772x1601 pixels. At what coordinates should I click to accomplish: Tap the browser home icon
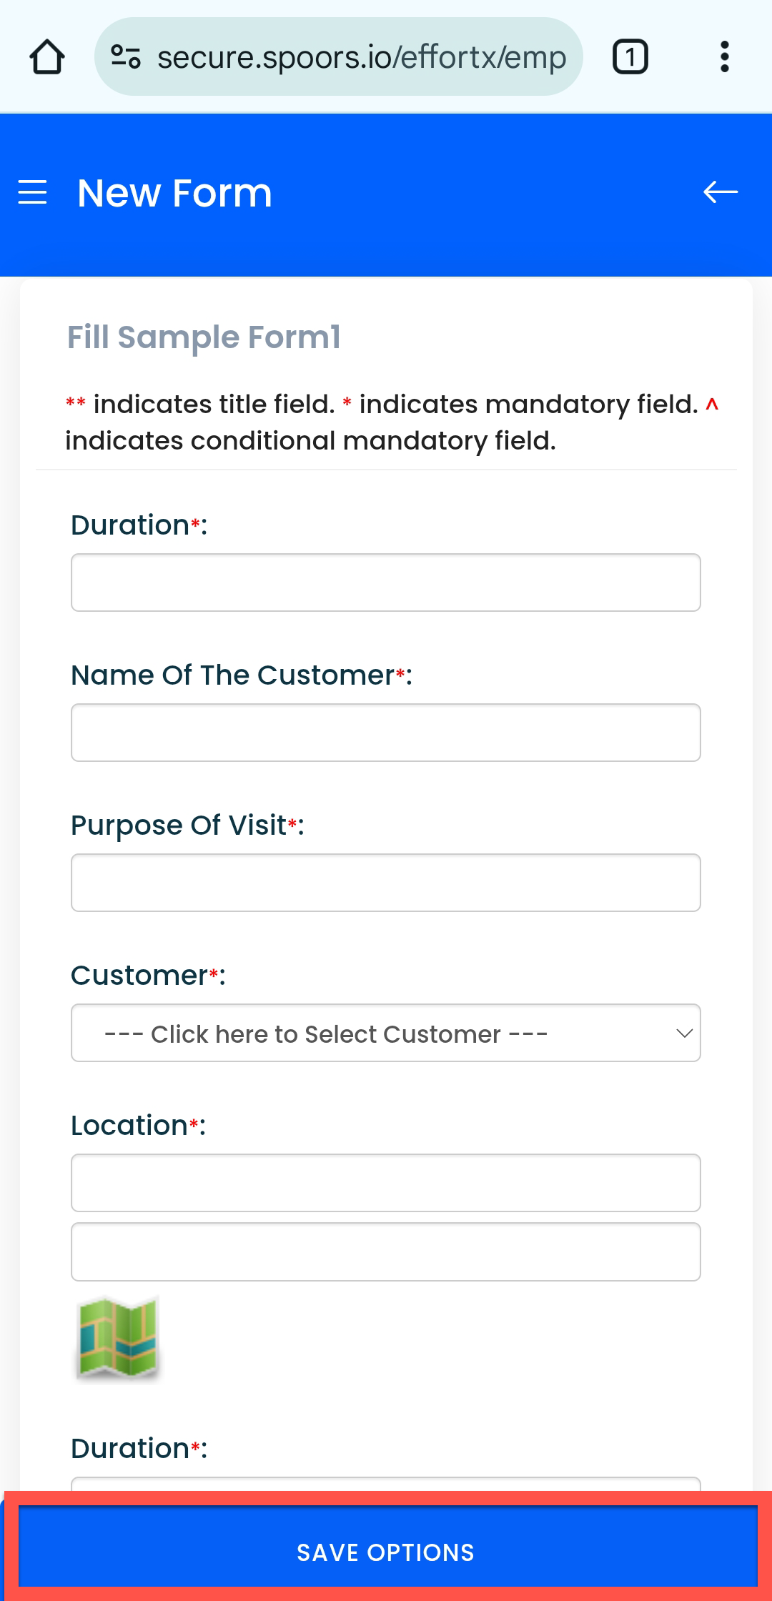coord(47,57)
